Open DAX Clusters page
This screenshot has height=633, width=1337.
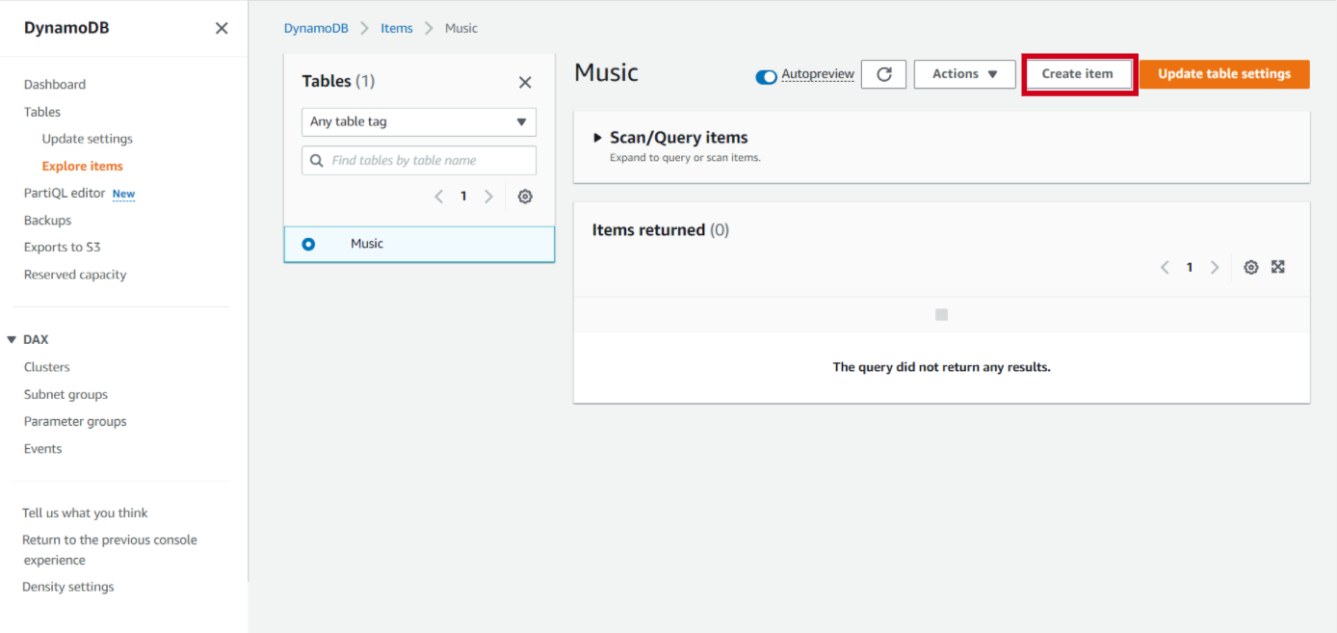(x=47, y=367)
